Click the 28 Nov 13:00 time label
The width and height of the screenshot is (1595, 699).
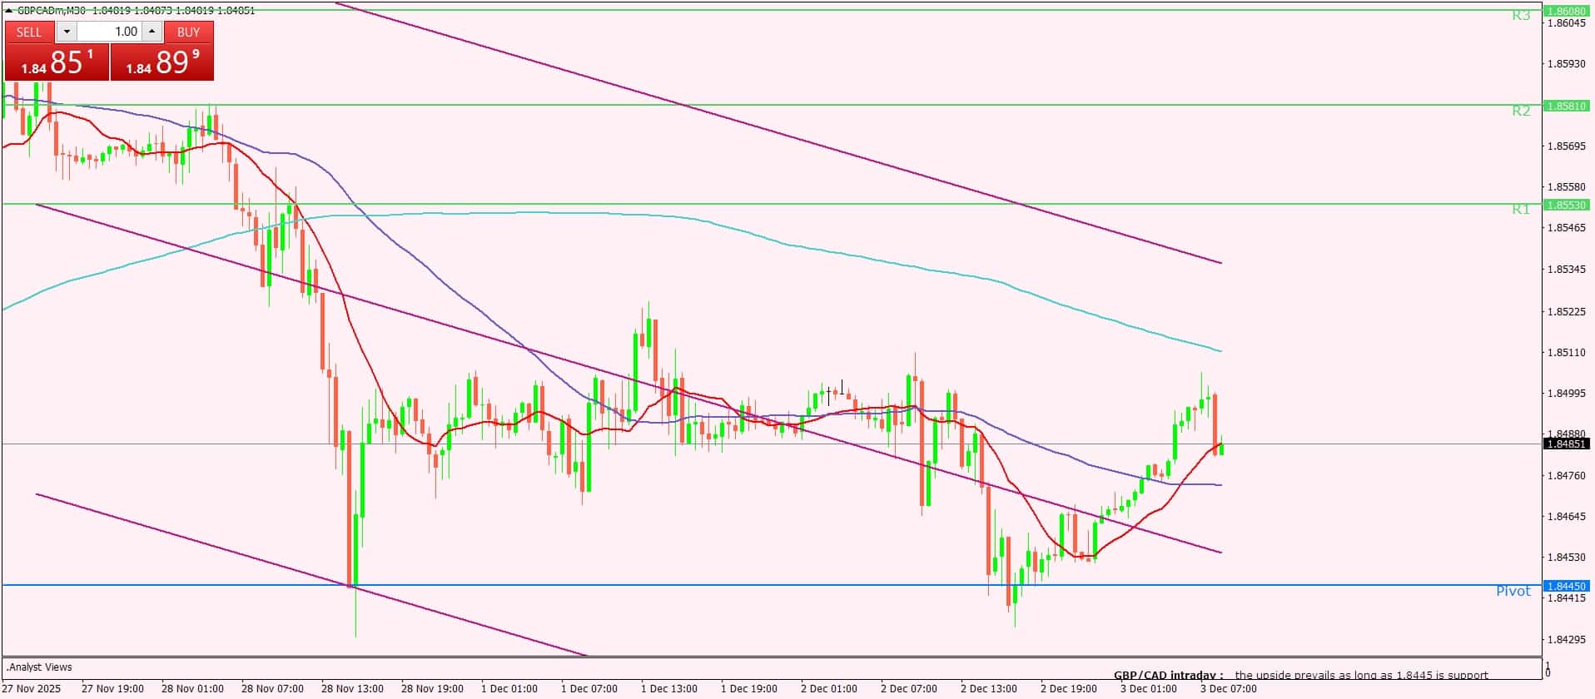(352, 689)
